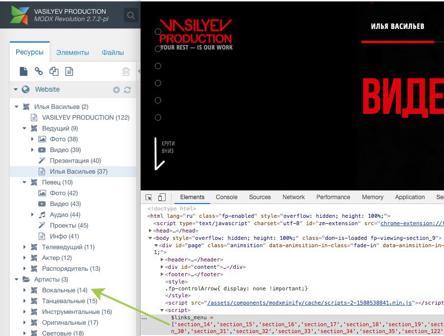Switch to the Ресурсы tab
Viewport: 444px width, 336px height.
(29, 52)
